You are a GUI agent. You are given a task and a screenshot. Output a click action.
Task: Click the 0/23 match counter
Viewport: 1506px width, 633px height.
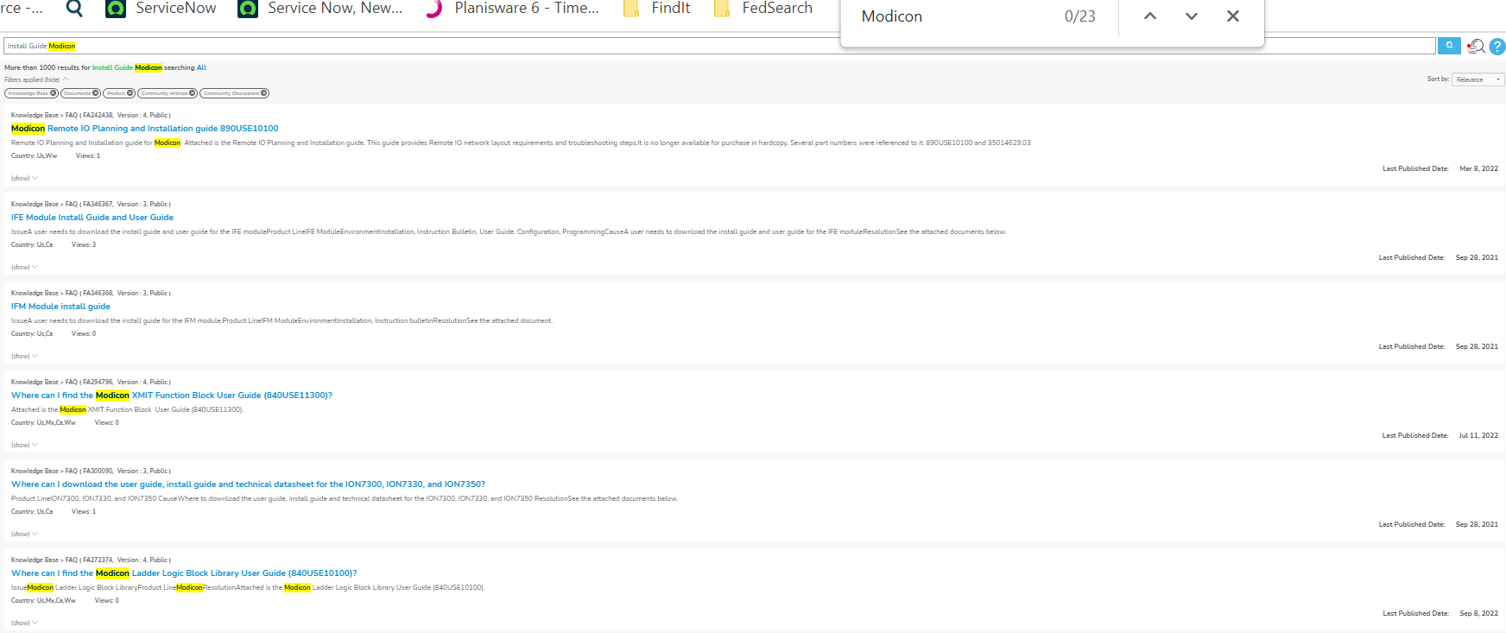(x=1080, y=16)
